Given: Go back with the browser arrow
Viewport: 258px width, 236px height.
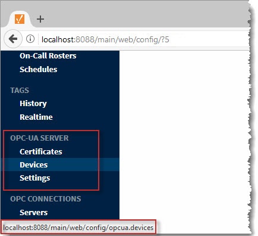Looking at the screenshot, I should 13,39.
